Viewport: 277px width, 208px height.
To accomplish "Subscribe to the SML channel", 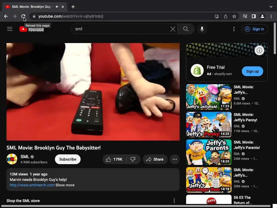I will 68,159.
